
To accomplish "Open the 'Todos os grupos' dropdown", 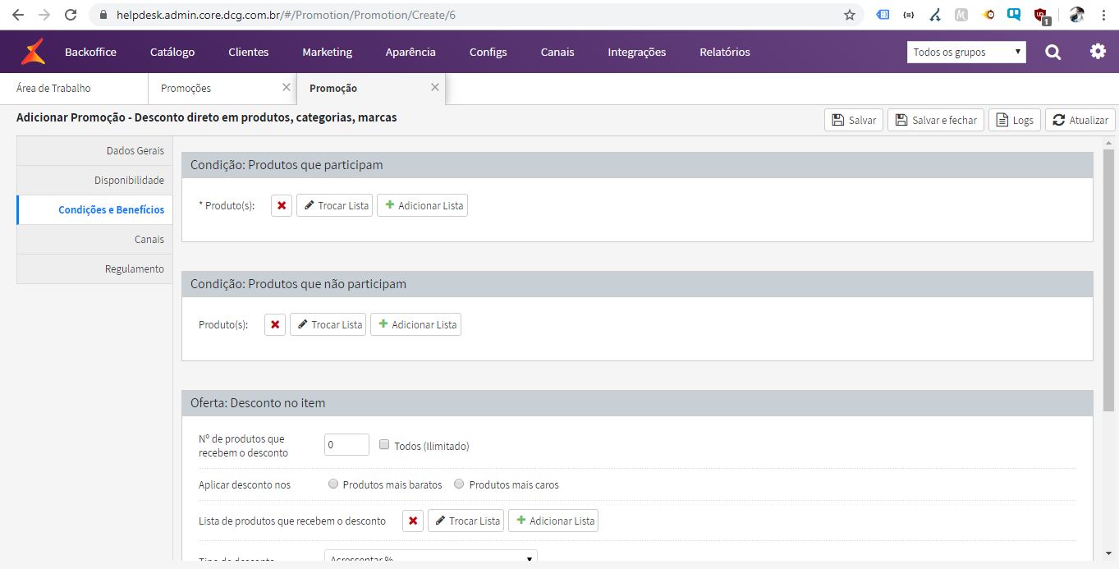I will click(966, 52).
